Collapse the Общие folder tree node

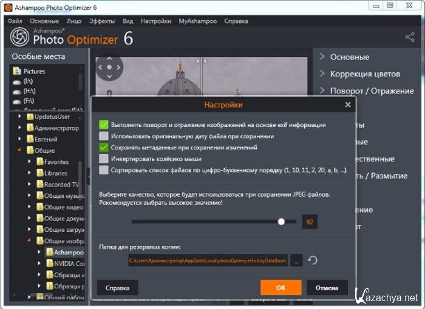(19, 151)
